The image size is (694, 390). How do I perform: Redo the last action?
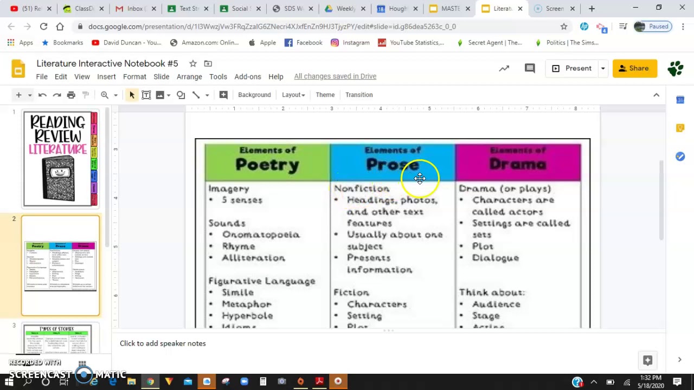(x=57, y=95)
